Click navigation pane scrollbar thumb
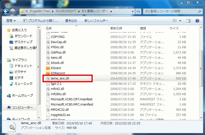205x135 pixels. tap(39, 67)
